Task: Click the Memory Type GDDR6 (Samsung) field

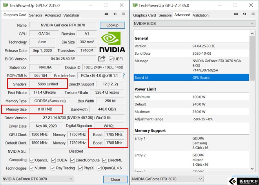Action: tap(50, 101)
